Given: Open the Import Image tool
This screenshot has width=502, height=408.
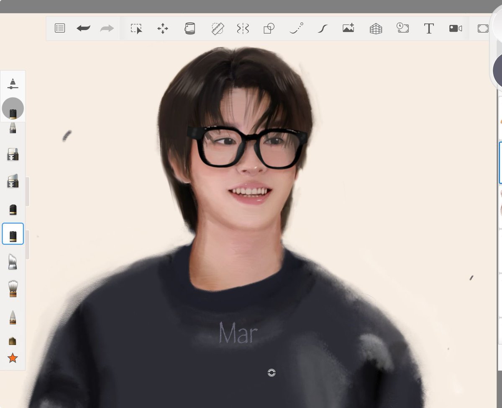Looking at the screenshot, I should (x=348, y=28).
